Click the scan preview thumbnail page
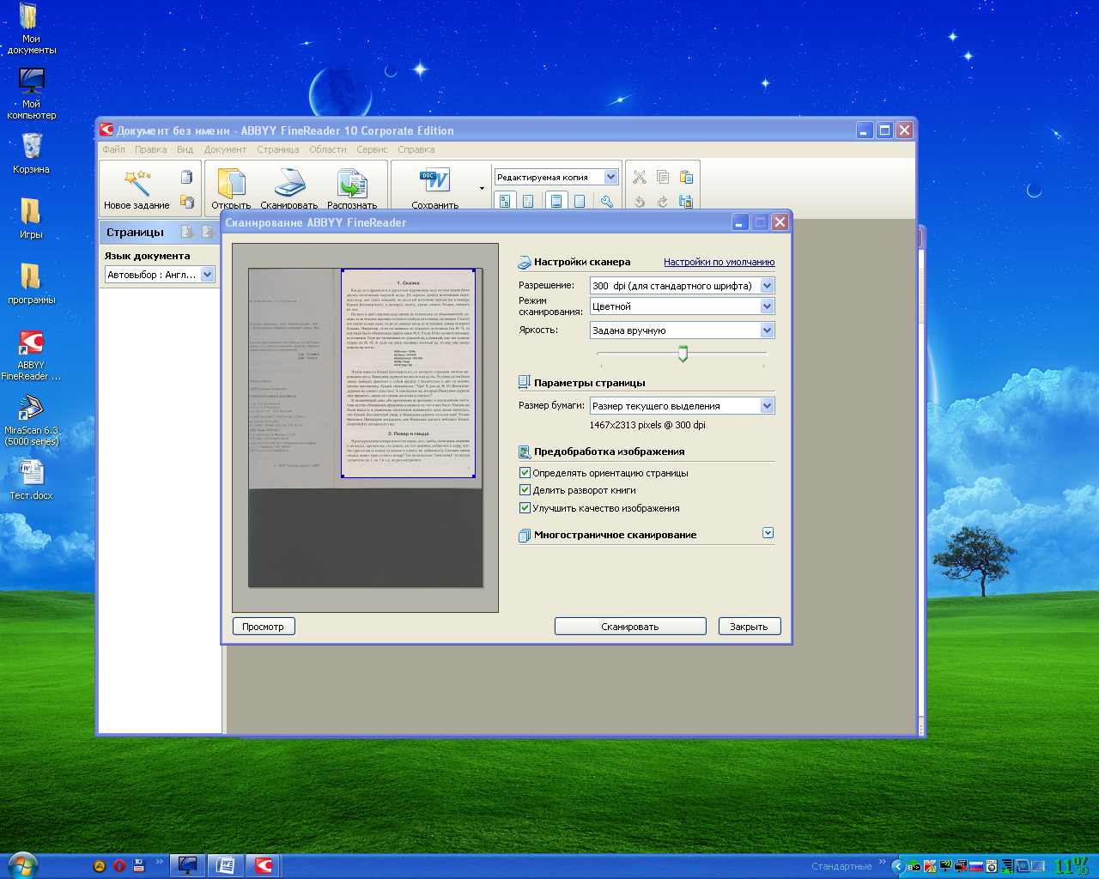The height and width of the screenshot is (879, 1099). point(365,427)
